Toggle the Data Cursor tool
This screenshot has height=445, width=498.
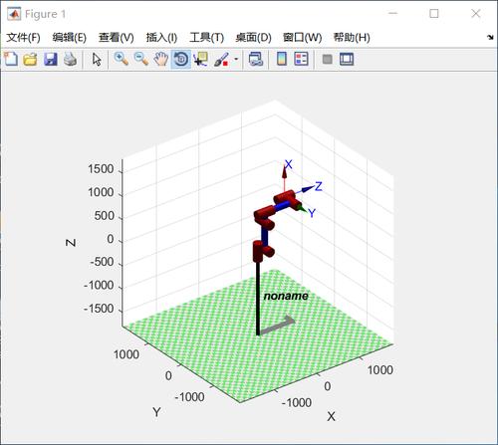pyautogui.click(x=201, y=60)
